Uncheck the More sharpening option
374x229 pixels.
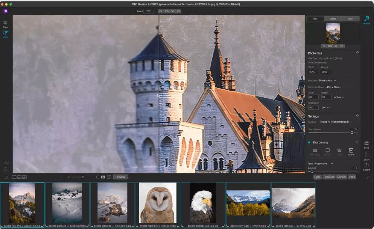(x=351, y=151)
